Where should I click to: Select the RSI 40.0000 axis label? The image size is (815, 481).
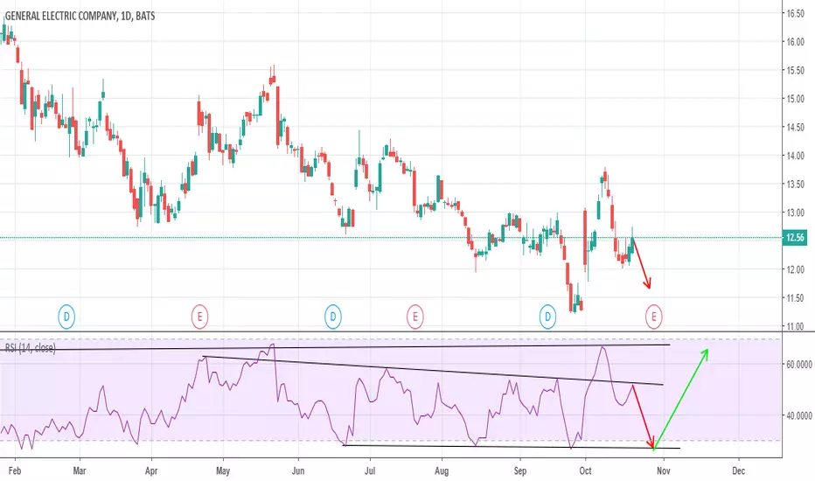[799, 415]
